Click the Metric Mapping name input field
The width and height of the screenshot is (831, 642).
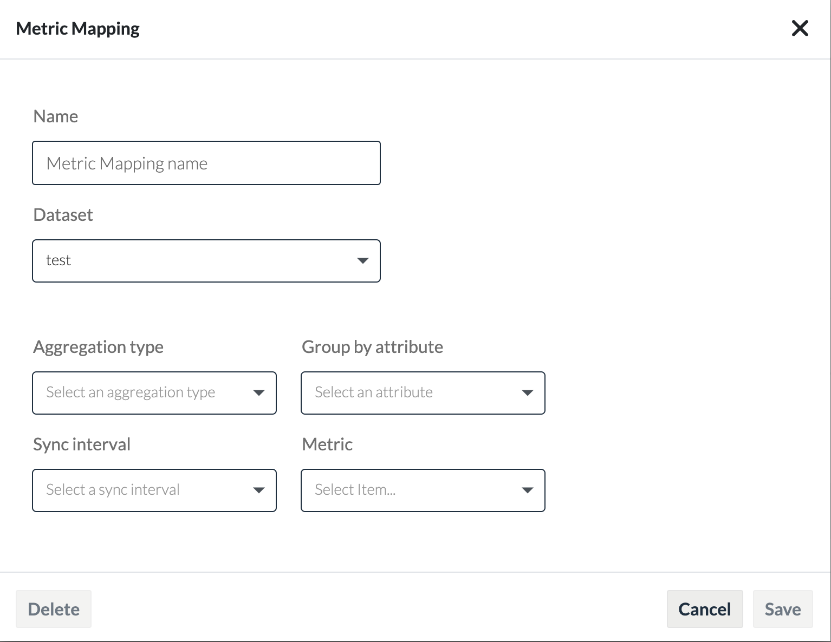click(x=206, y=163)
